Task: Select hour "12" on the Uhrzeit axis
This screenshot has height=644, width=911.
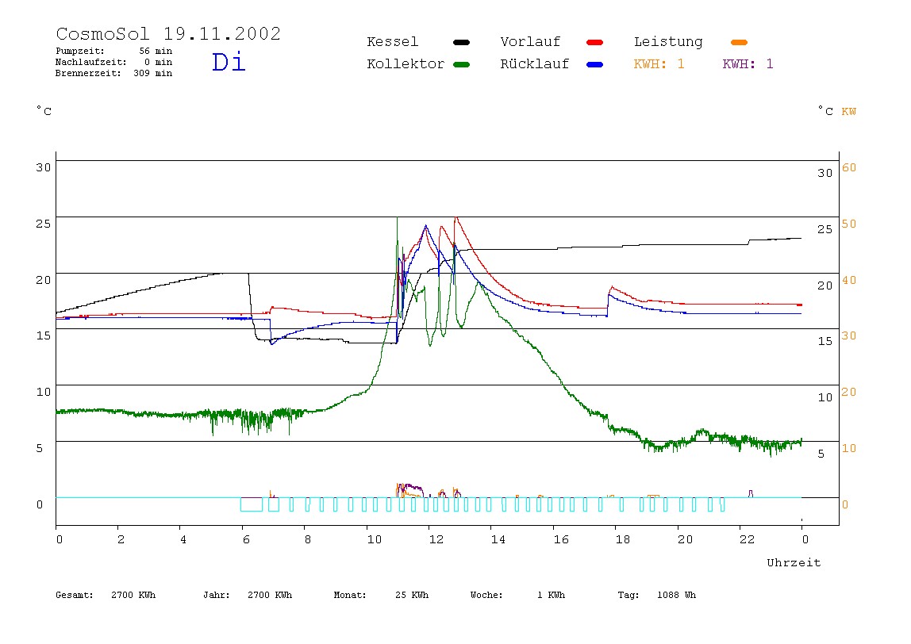Action: click(x=436, y=539)
